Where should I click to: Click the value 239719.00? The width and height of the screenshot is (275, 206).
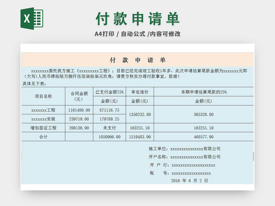pyautogui.click(x=79, y=119)
